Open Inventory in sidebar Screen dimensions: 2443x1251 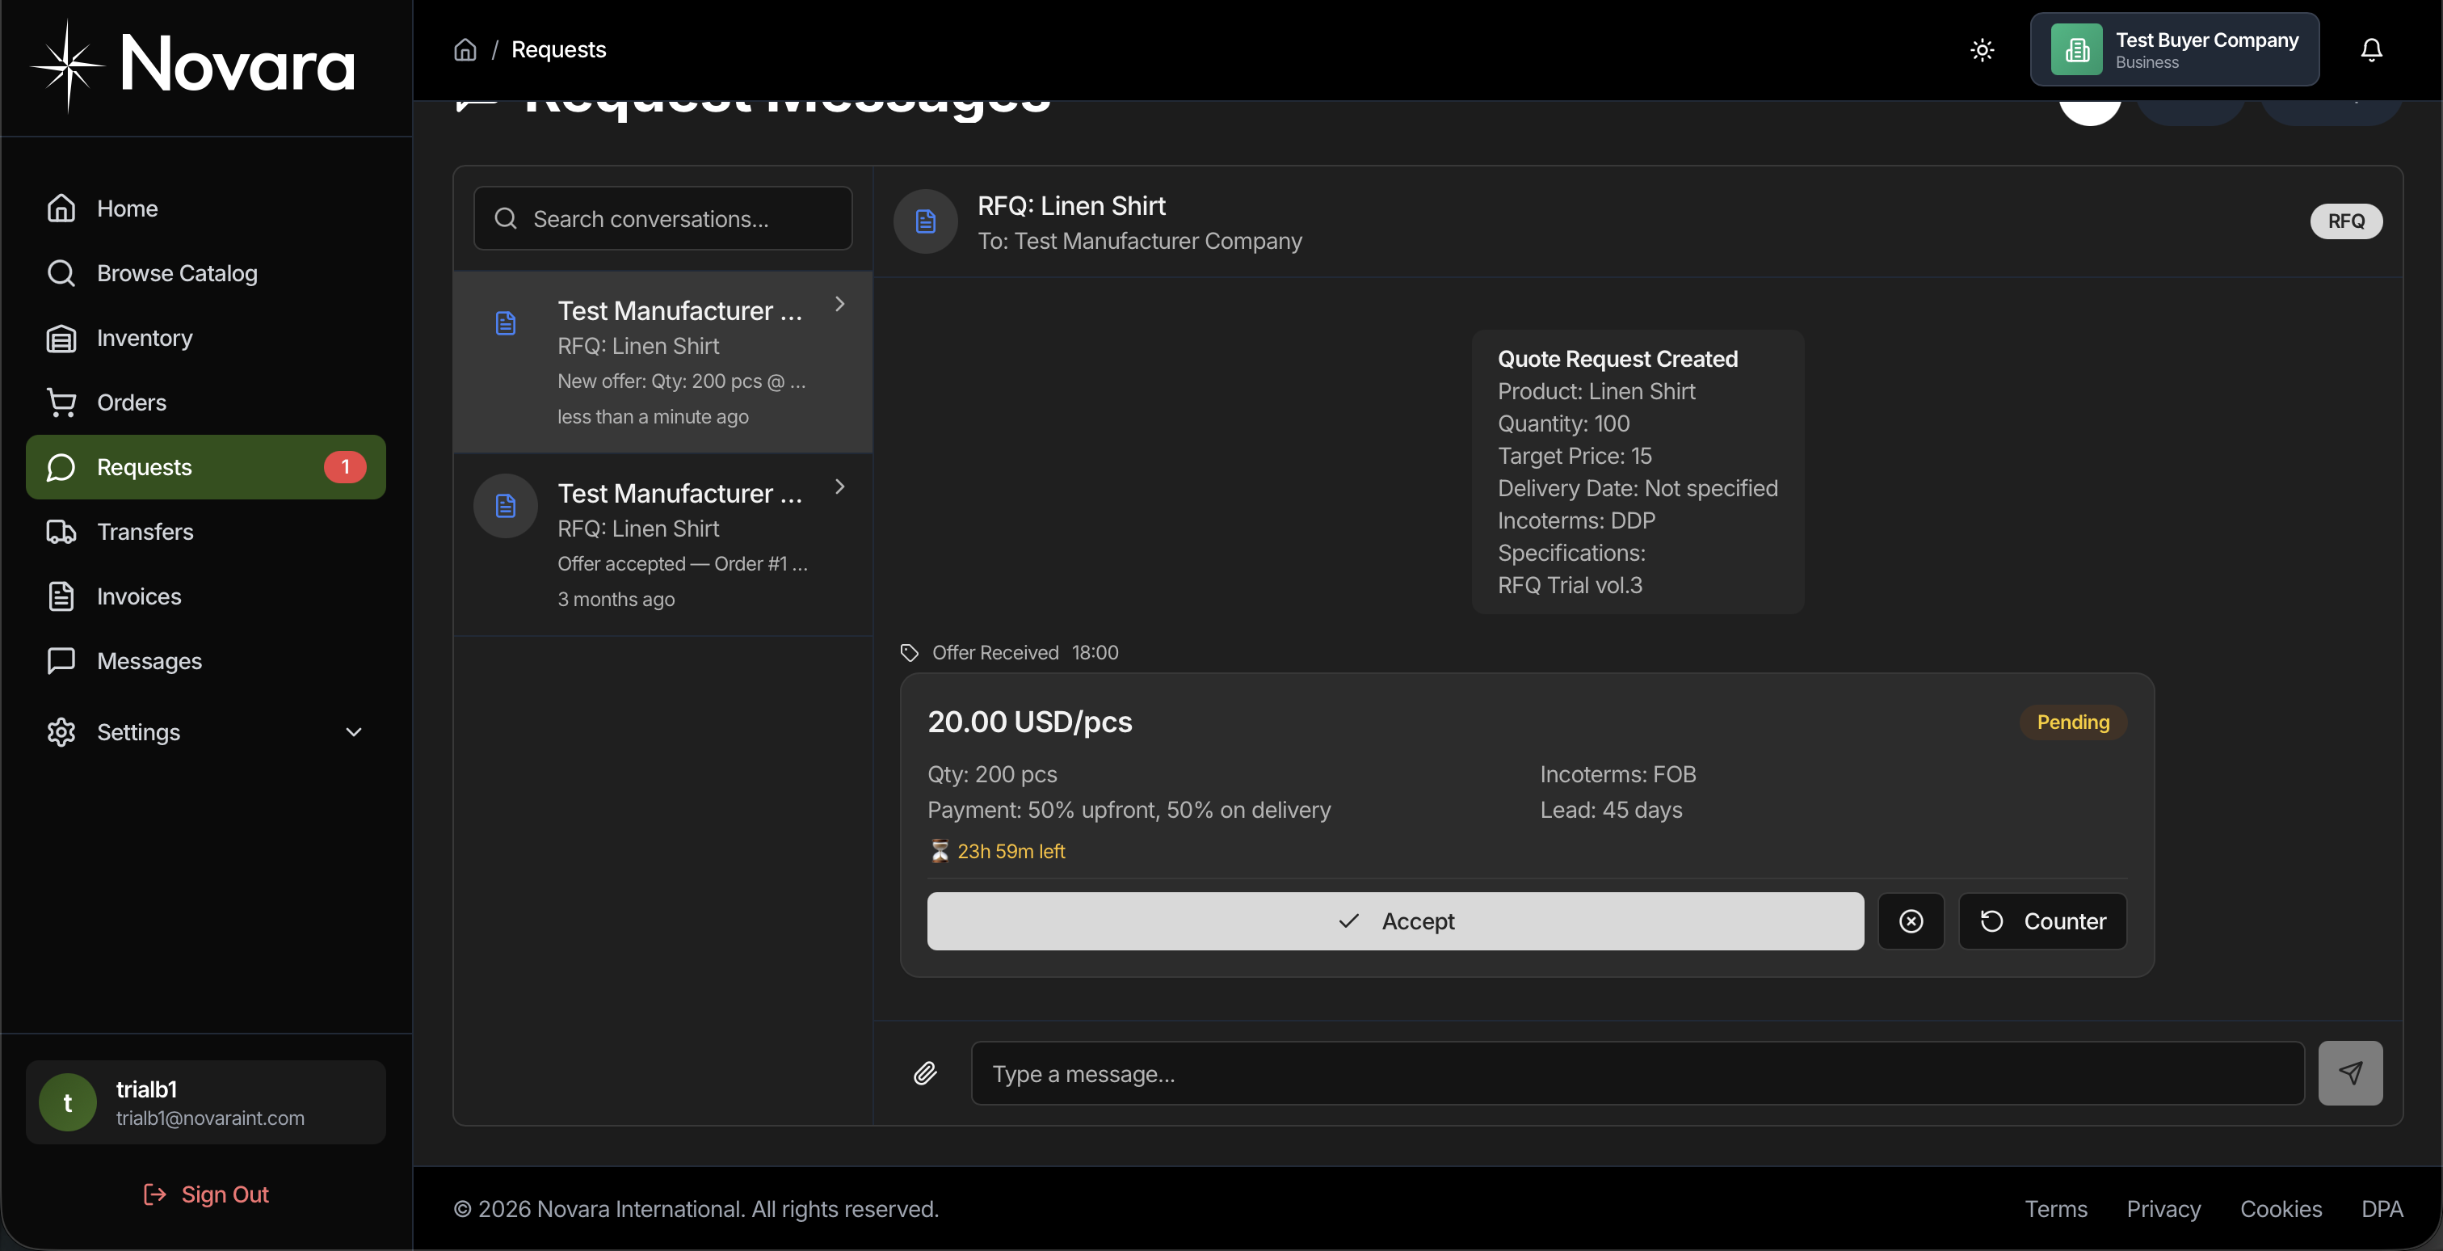[206, 338]
